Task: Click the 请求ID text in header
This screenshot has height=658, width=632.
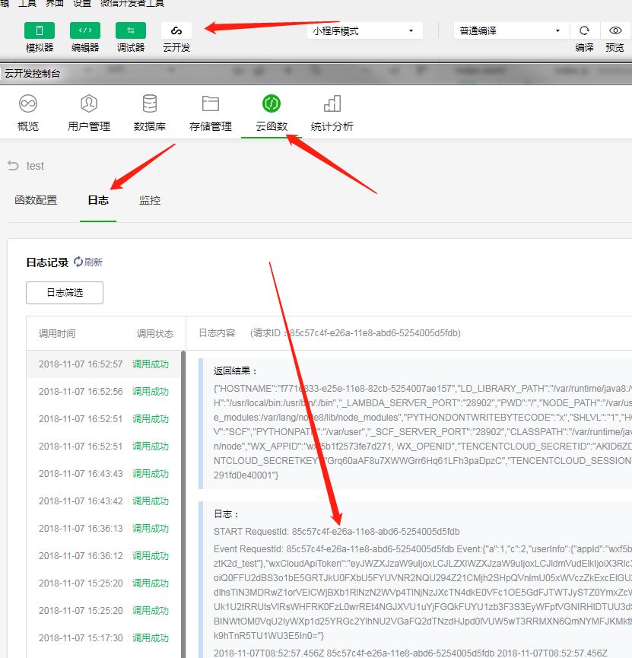Action: click(x=355, y=333)
